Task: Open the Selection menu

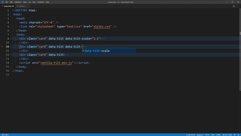Action: click(x=18, y=2)
